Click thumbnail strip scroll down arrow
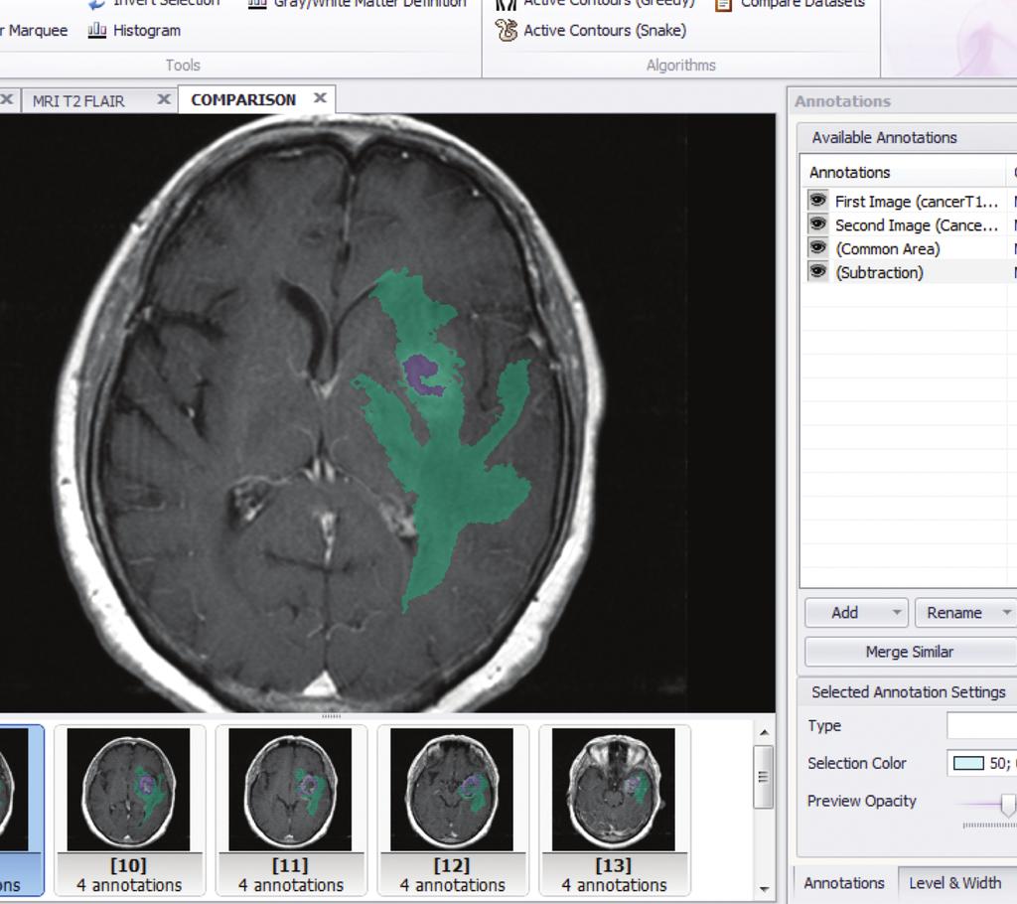This screenshot has height=904, width=1017. coord(764,888)
